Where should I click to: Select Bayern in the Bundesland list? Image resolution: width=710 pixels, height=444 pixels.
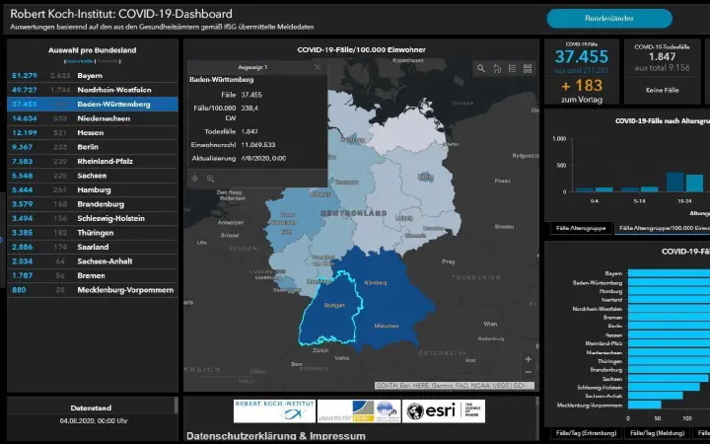click(x=91, y=75)
